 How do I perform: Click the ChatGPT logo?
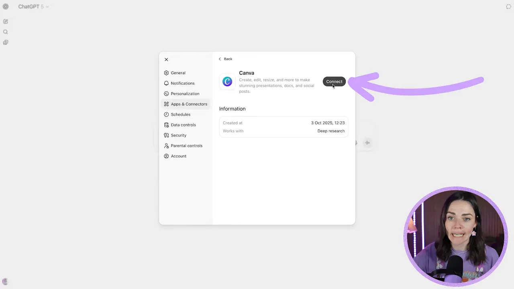click(6, 6)
